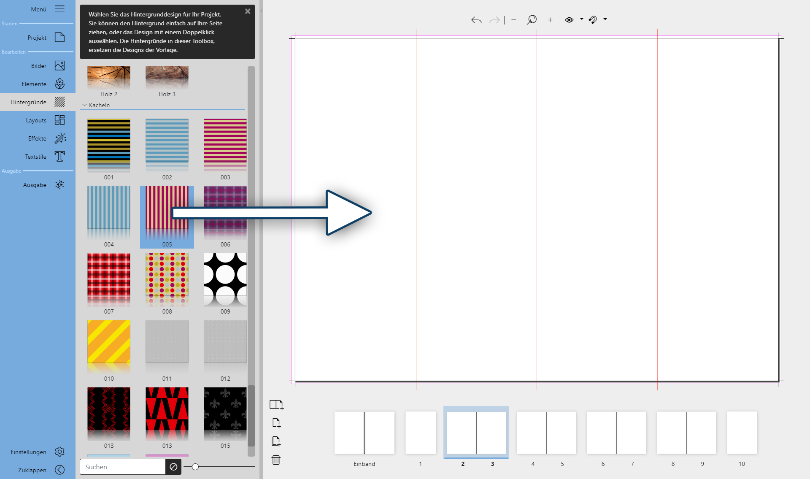This screenshot has height=479, width=810.
Task: Open dropdown arrow next to eye icon
Action: (x=581, y=19)
